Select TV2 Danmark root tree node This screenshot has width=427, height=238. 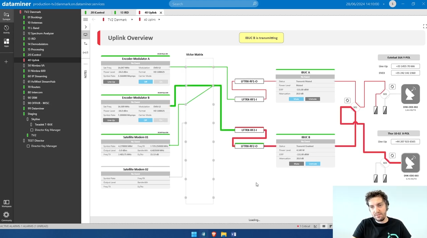pos(33,12)
